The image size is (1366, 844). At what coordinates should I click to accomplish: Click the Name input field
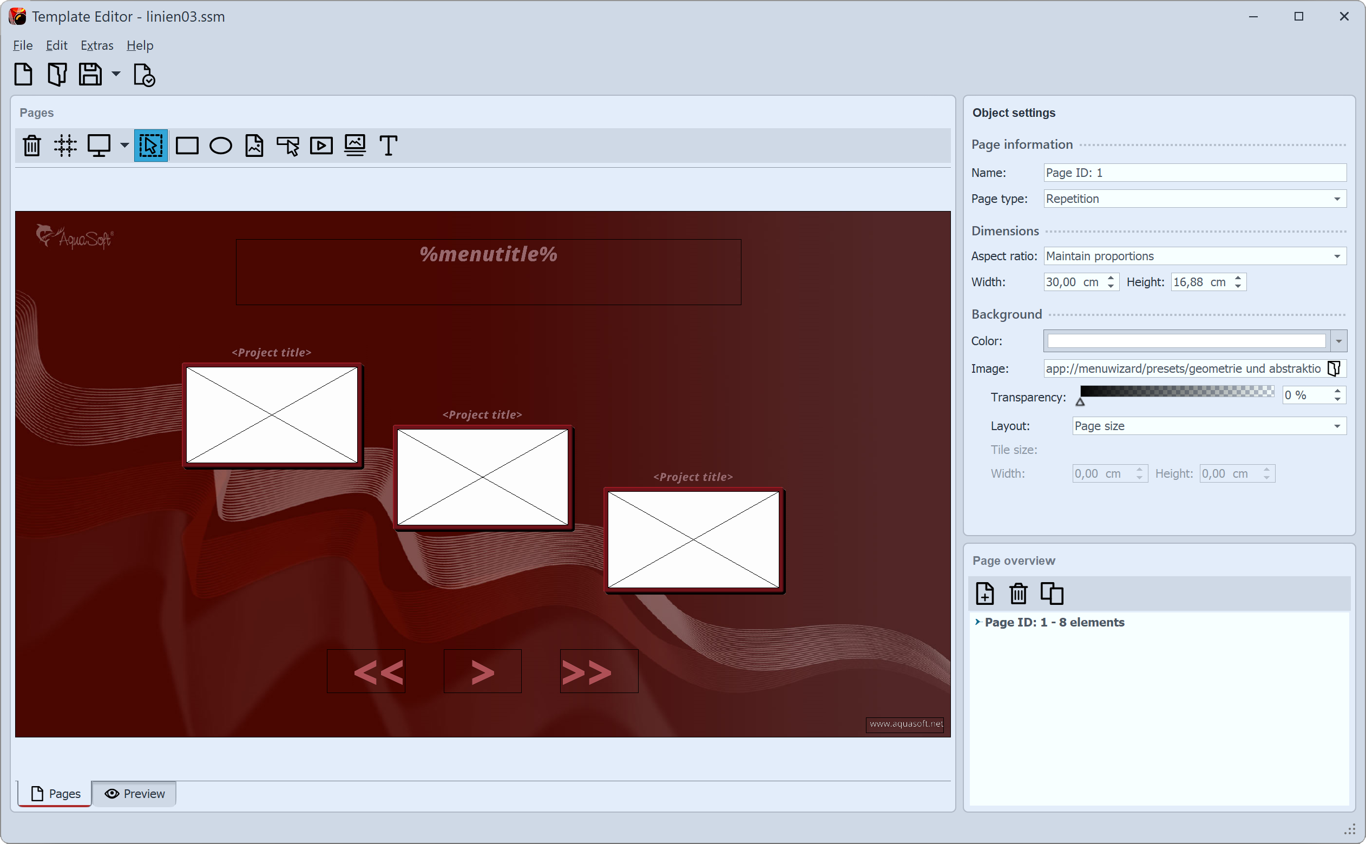pyautogui.click(x=1194, y=172)
